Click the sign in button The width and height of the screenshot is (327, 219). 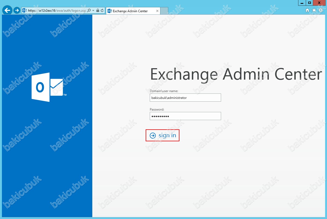click(x=163, y=135)
